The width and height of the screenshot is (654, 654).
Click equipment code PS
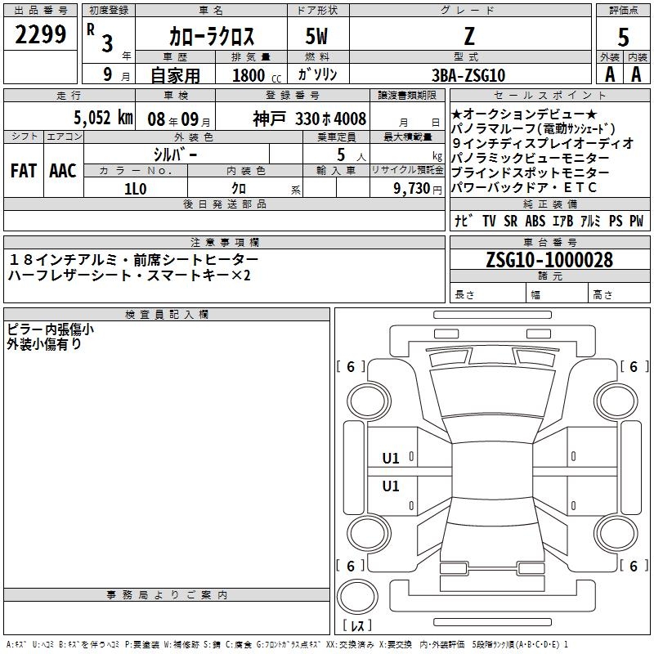616,221
